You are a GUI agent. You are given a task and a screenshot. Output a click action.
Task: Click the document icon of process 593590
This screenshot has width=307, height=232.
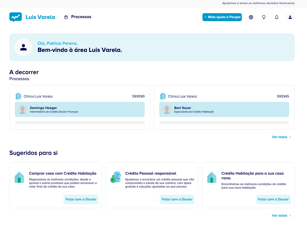point(18,96)
